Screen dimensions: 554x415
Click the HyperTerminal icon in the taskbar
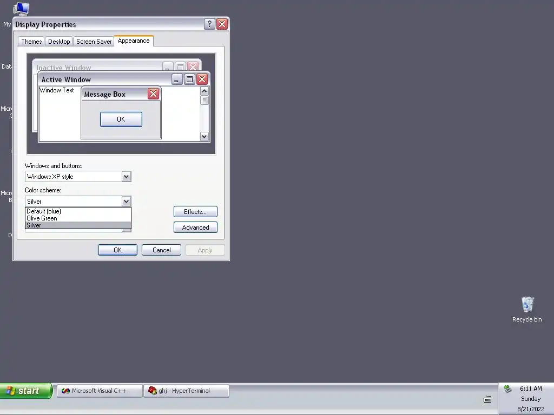coord(152,391)
